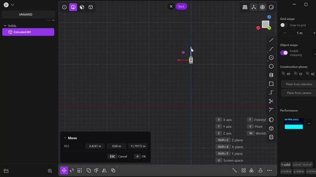The image size is (316, 177).
Task: Click the green Y axis on view gizmo
Action: pos(269,28)
